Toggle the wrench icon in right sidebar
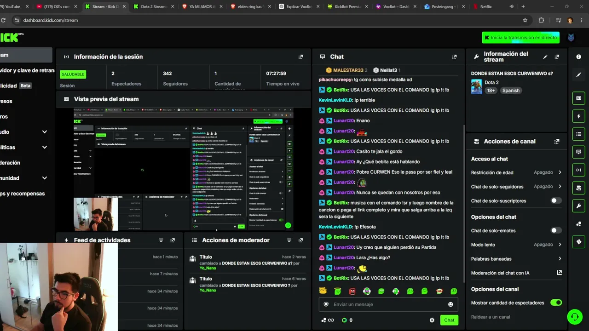Image resolution: width=589 pixels, height=331 pixels. pyautogui.click(x=578, y=205)
